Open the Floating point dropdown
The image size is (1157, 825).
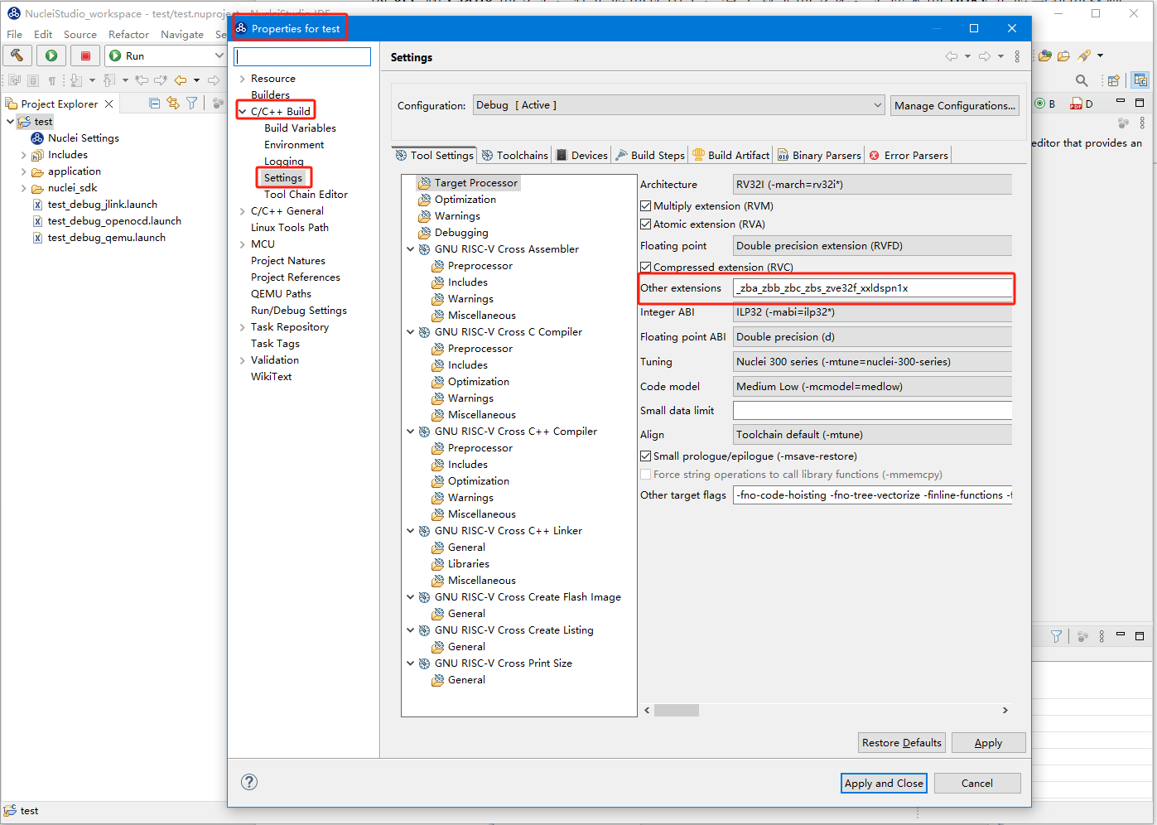tap(872, 246)
